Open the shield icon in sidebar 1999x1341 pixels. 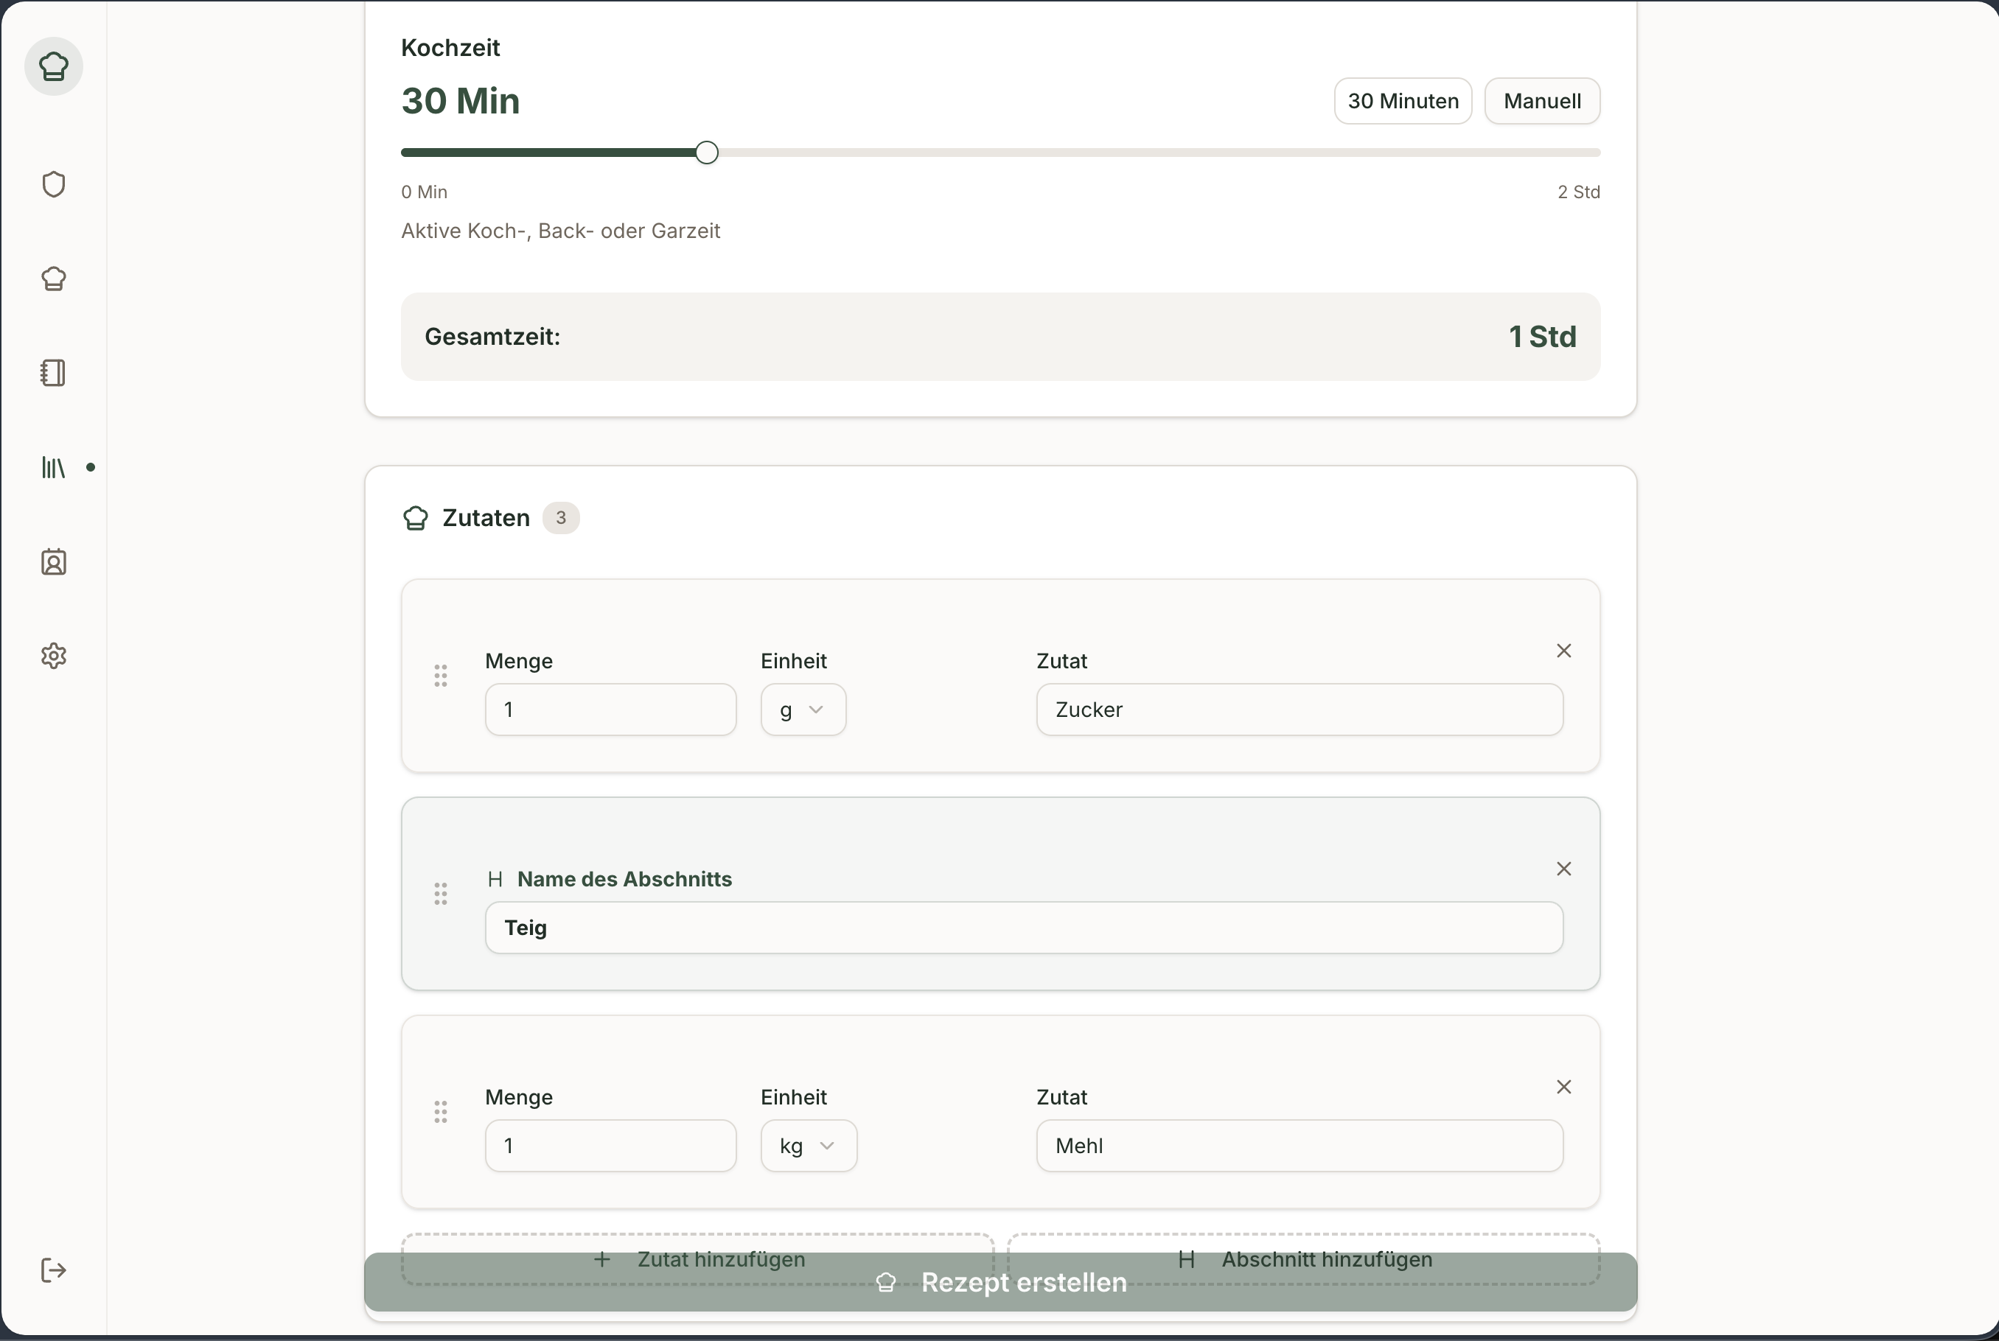click(53, 184)
